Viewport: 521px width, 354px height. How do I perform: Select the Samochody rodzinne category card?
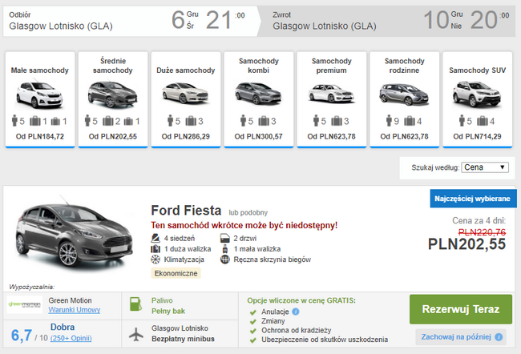pyautogui.click(x=404, y=99)
